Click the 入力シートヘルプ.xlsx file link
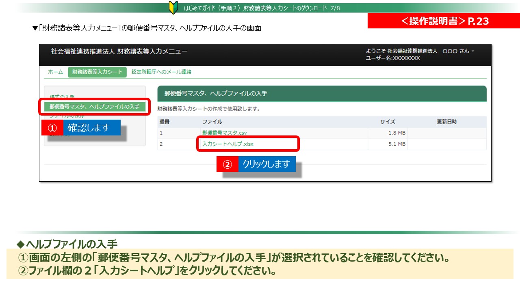Screen dimensions: 520x292 [228, 144]
